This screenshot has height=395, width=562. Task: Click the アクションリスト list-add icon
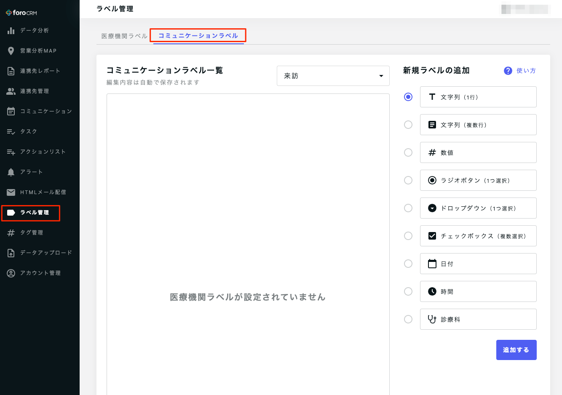tap(11, 152)
